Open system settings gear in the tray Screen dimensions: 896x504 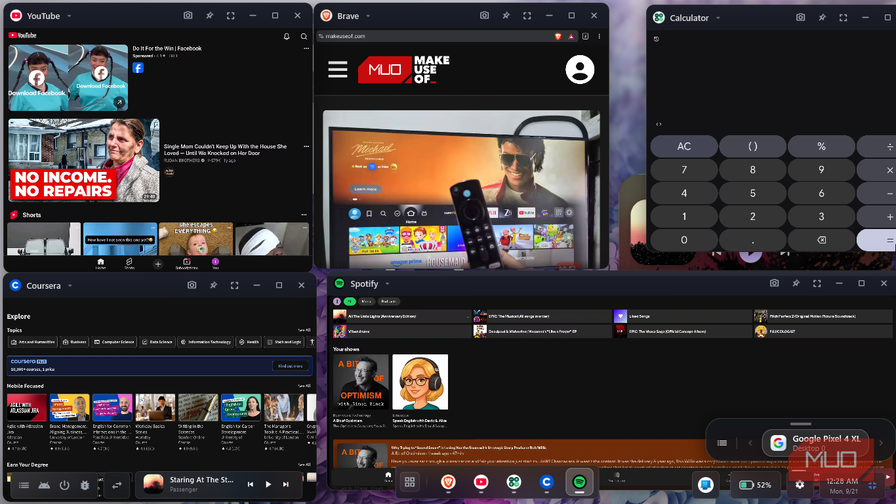800,485
